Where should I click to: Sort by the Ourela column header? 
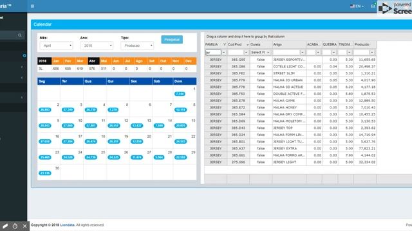point(261,44)
